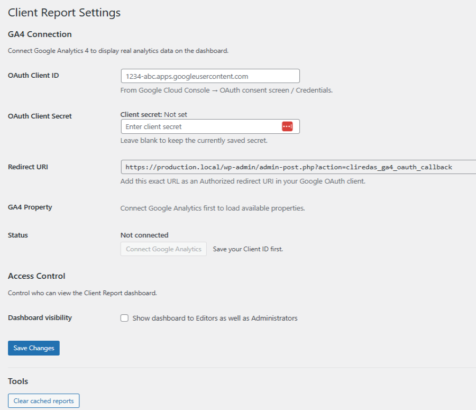This screenshot has height=410, width=476.
Task: Toggle the Editors visibility checkbox off
Action: point(124,318)
